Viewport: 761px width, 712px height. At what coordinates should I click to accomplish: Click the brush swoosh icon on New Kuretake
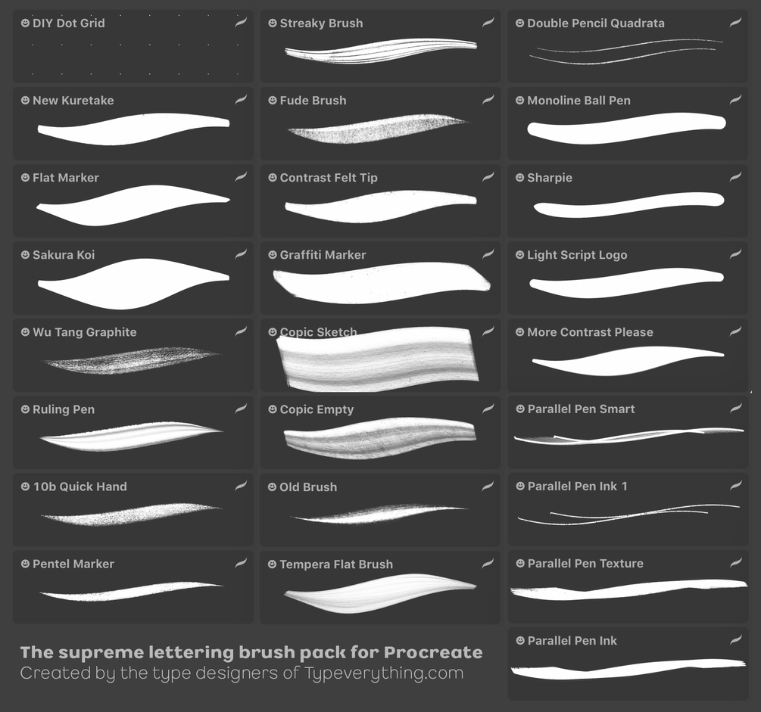241,100
